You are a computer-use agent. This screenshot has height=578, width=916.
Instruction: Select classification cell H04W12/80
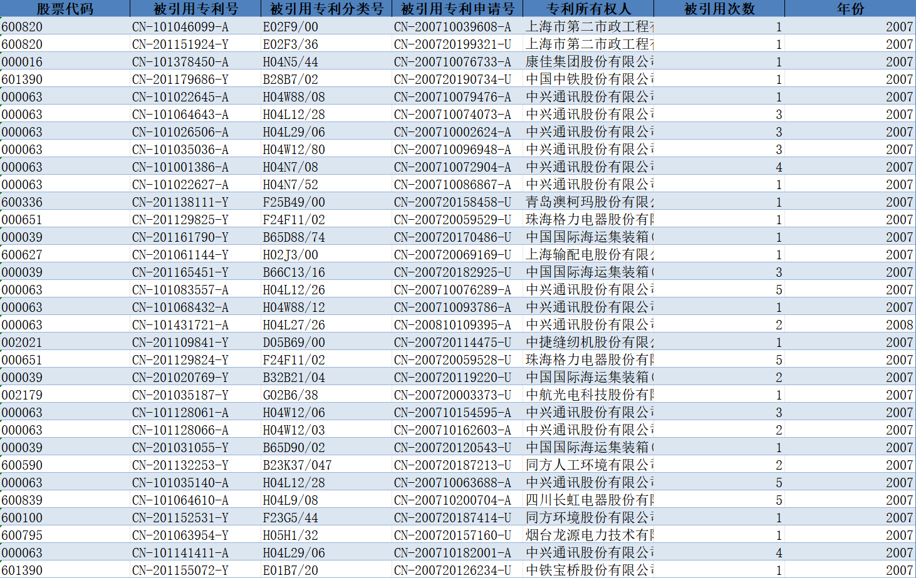[x=326, y=150]
